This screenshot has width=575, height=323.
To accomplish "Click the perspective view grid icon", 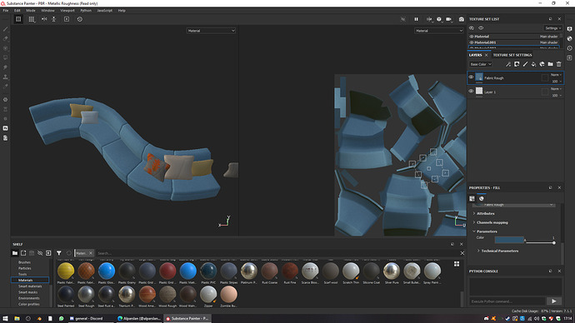I will point(18,19).
